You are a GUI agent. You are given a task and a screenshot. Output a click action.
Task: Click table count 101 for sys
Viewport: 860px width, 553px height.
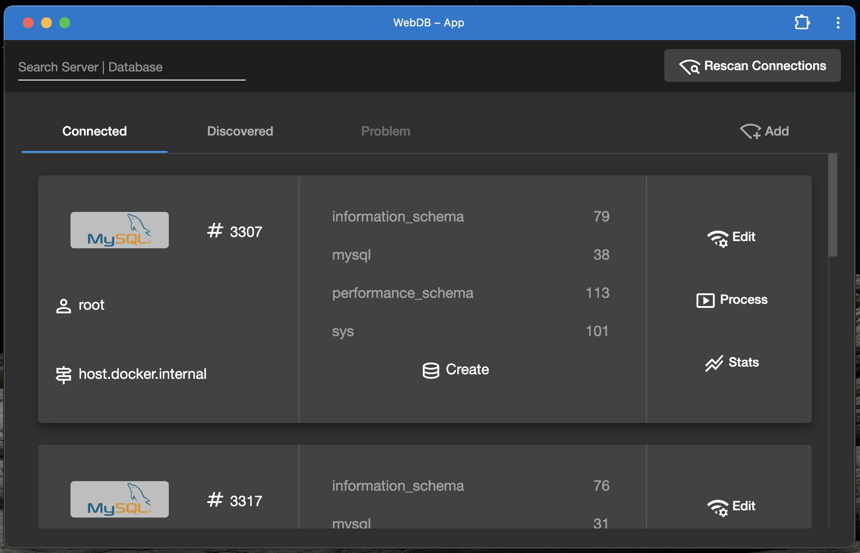[x=597, y=331]
